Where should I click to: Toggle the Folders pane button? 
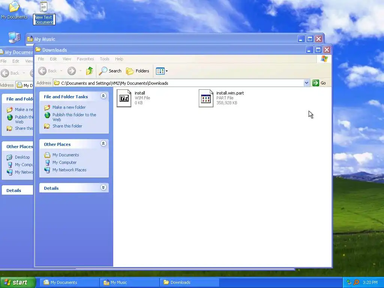coord(137,71)
